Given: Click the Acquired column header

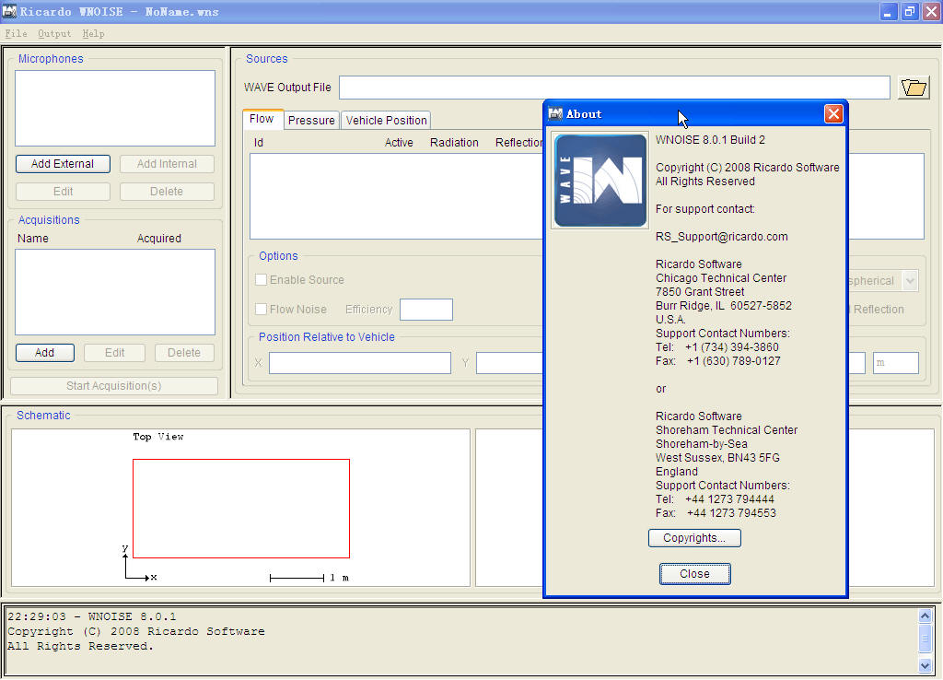Looking at the screenshot, I should pos(158,239).
